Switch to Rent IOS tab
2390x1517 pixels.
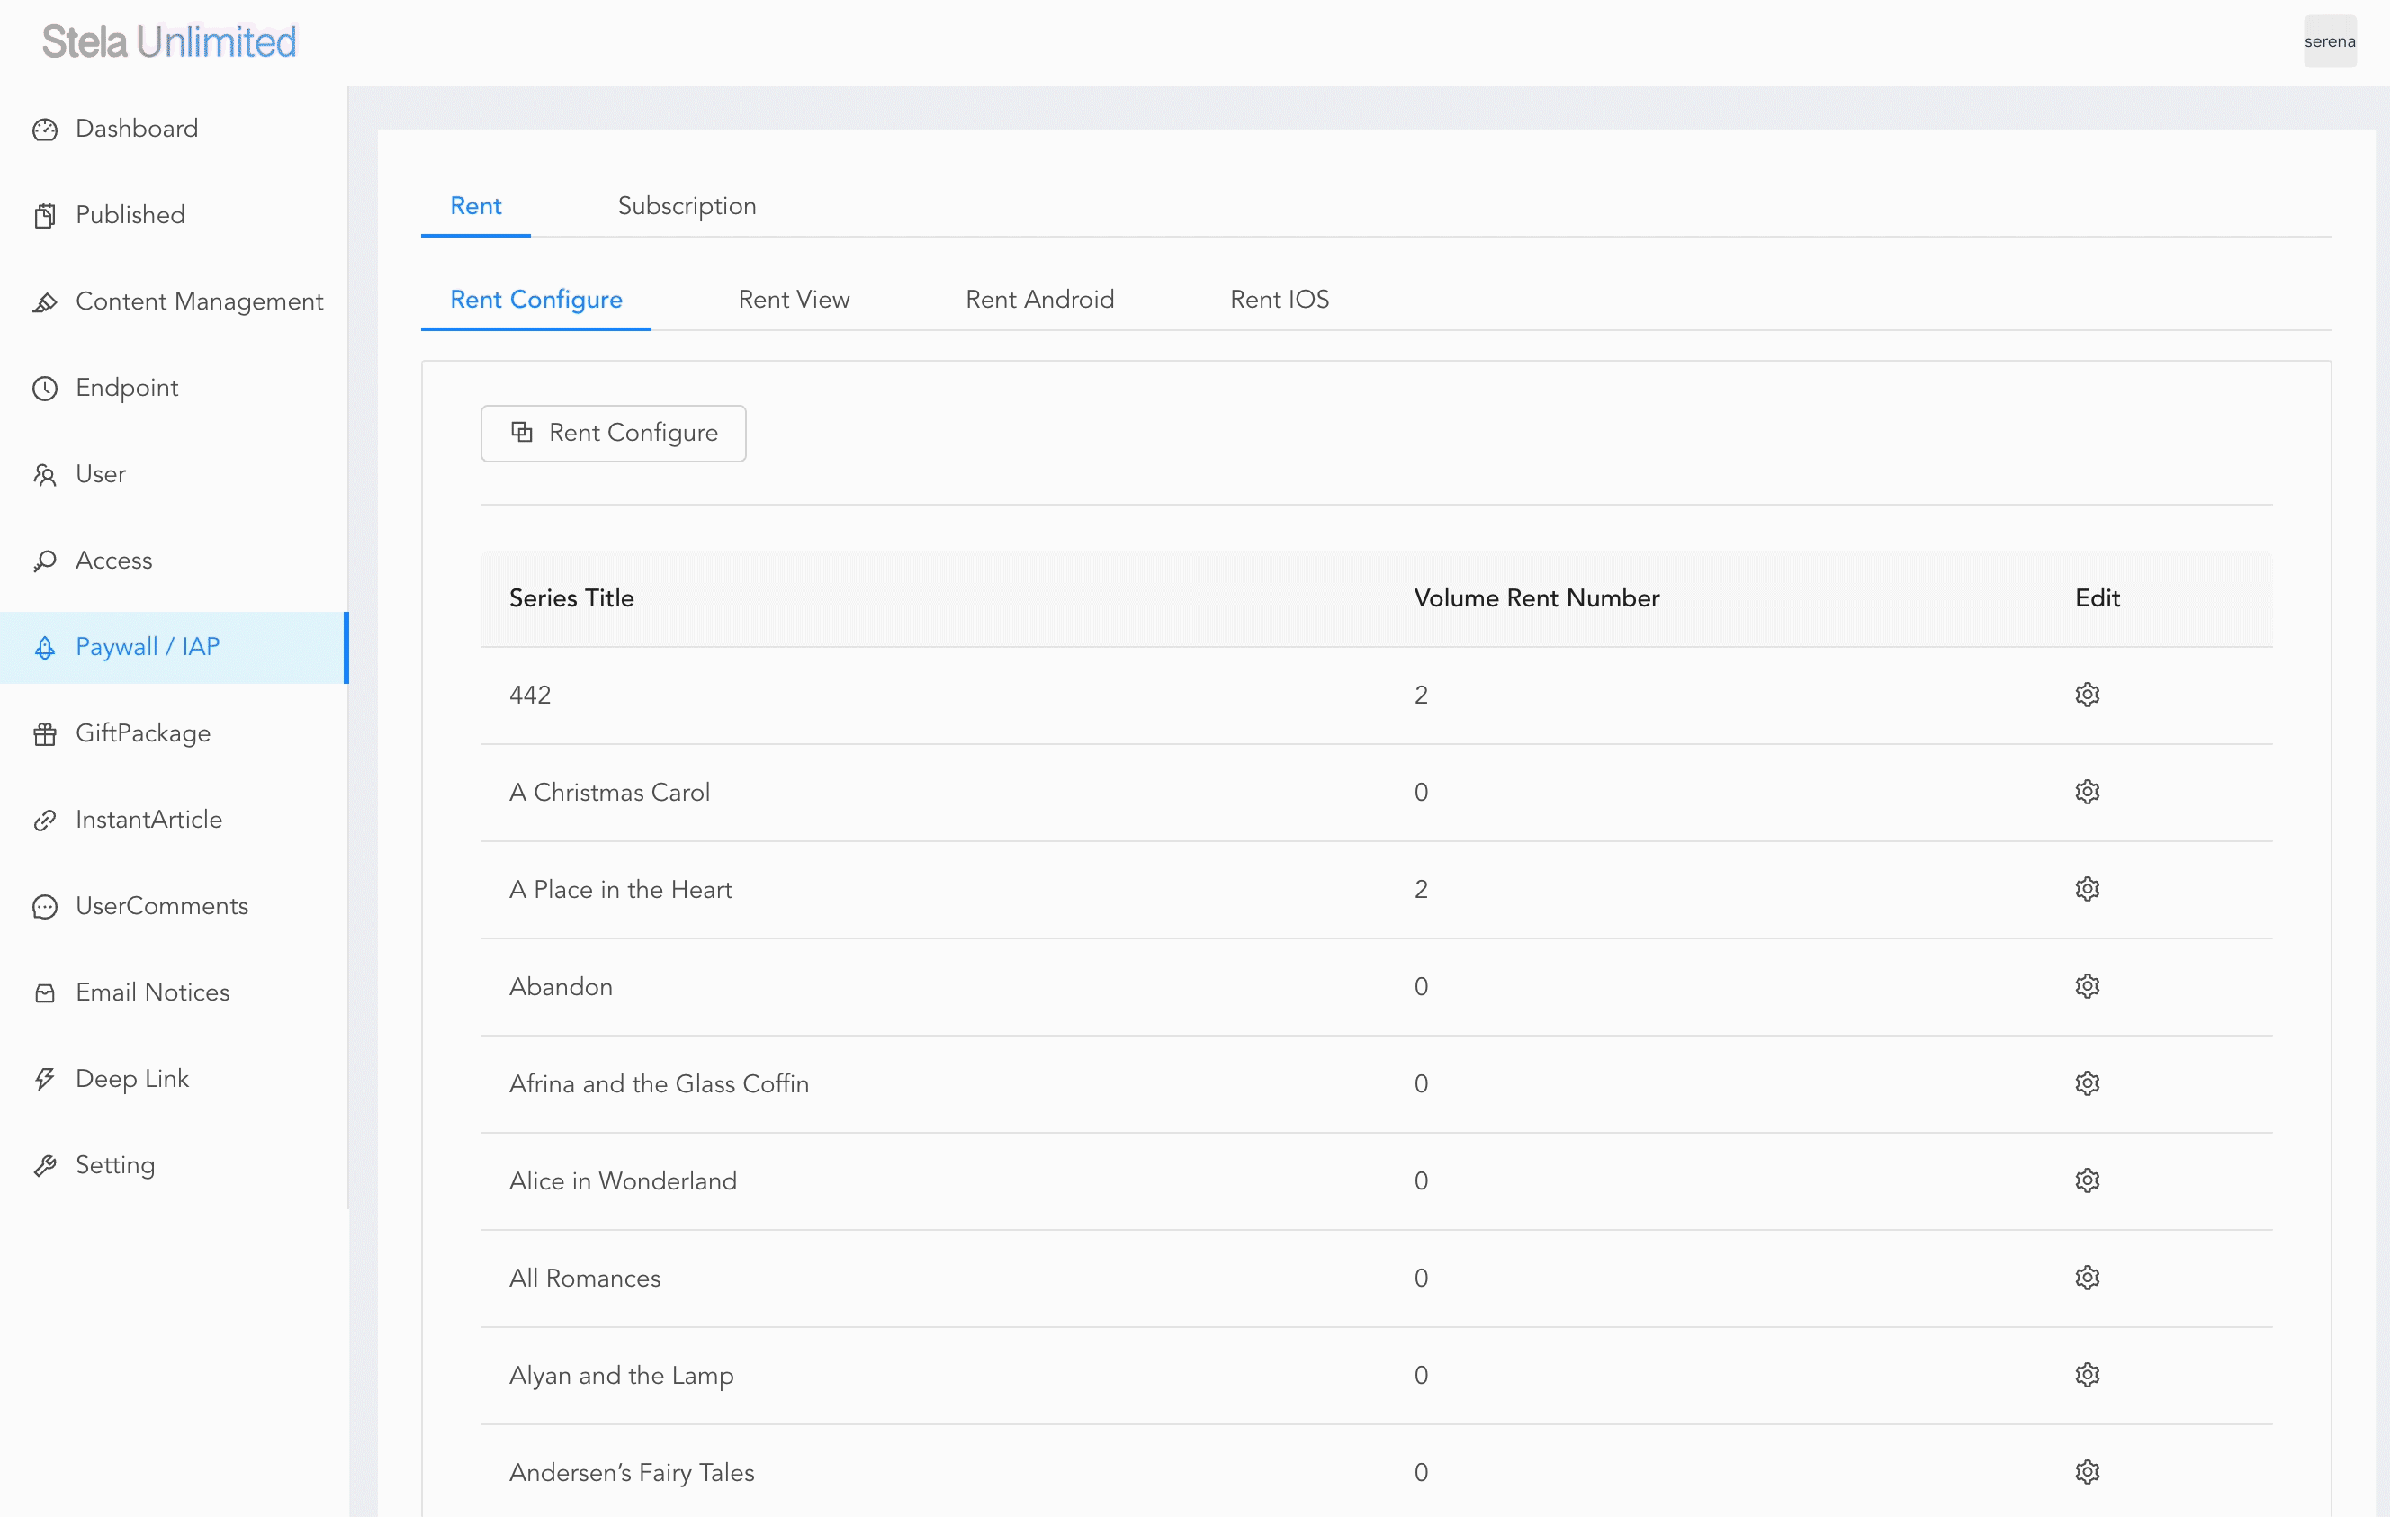[x=1279, y=300]
